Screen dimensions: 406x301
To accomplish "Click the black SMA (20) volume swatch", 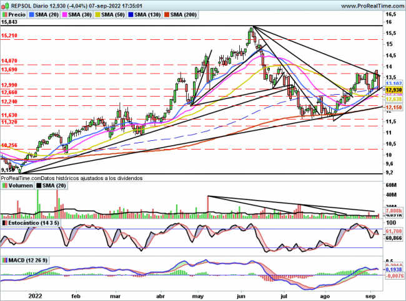I will [39, 186].
